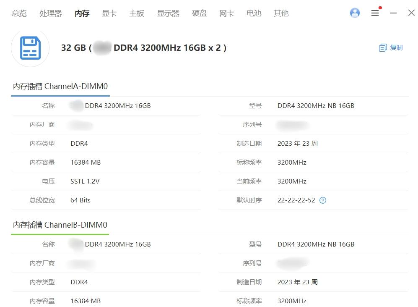The height and width of the screenshot is (307, 418).
Task: Go to the 主板 tab
Action: (x=137, y=13)
